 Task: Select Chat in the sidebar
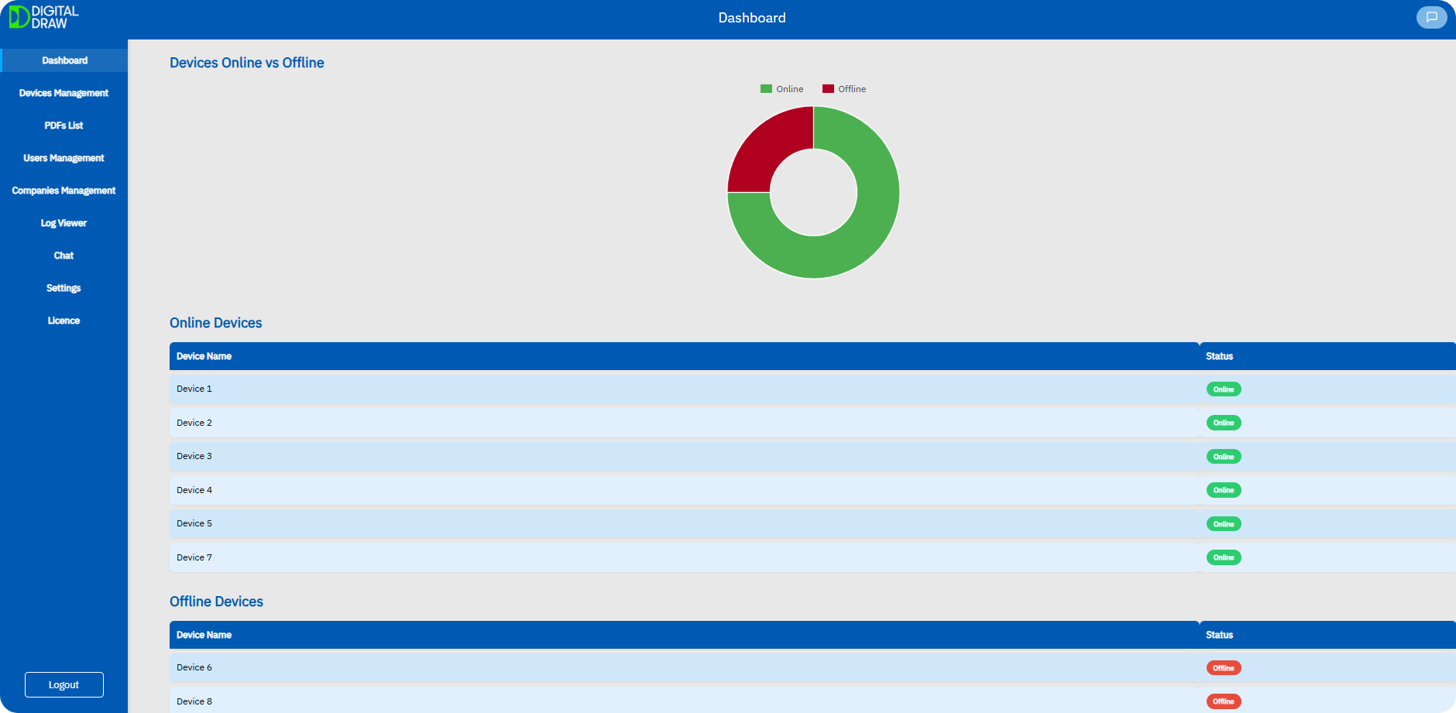tap(64, 255)
